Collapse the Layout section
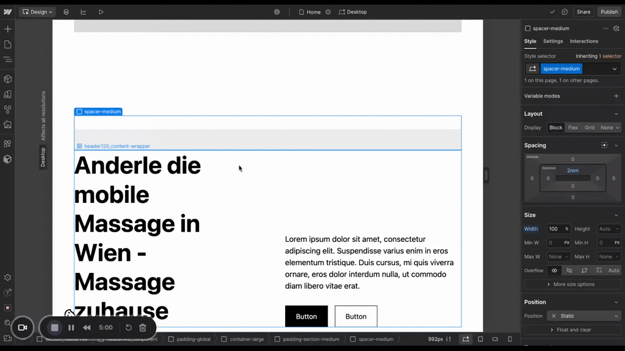Image resolution: width=625 pixels, height=351 pixels. click(x=616, y=114)
